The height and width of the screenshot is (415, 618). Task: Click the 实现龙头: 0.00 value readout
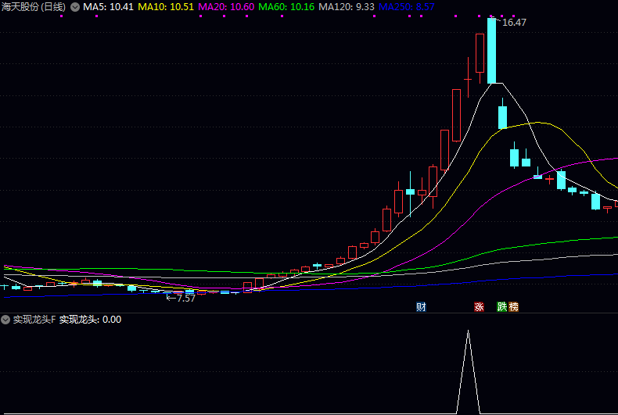(91, 320)
